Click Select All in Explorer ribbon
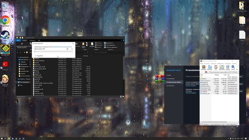This screenshot has width=249, height=140. pos(109,43)
